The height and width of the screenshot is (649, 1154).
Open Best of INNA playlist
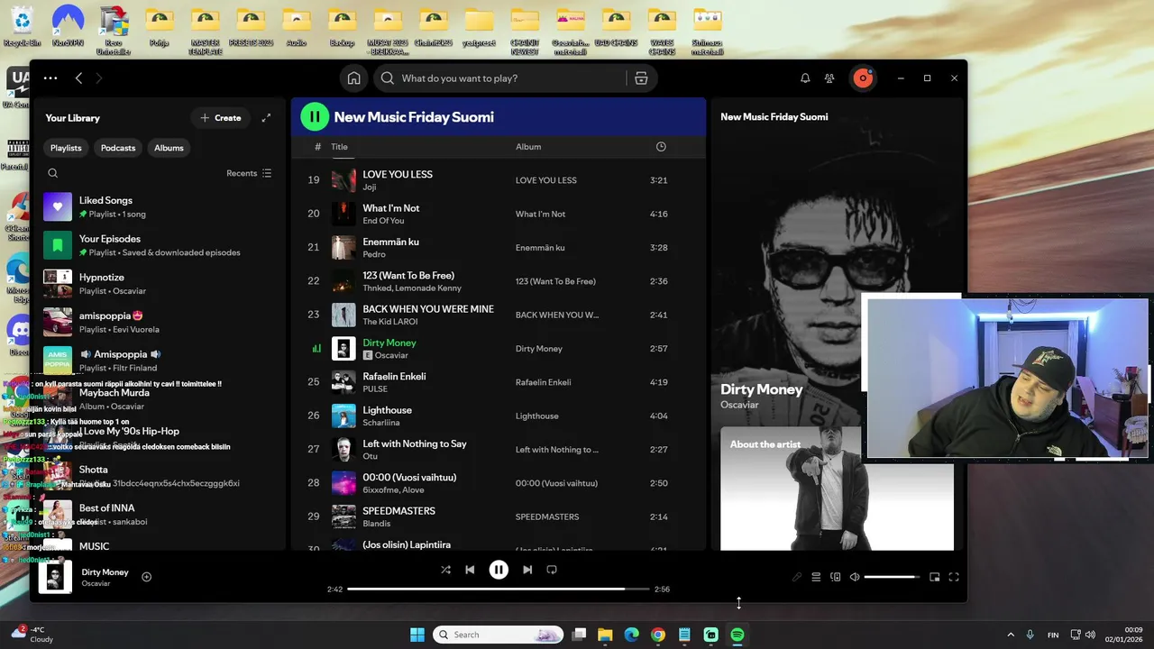pyautogui.click(x=159, y=515)
